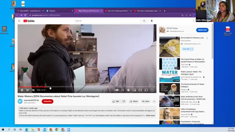Switch to the Telegram tab
This screenshot has width=235, height=132.
click(59, 11)
